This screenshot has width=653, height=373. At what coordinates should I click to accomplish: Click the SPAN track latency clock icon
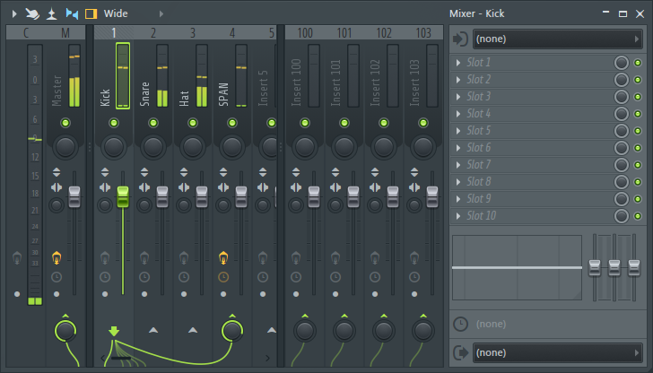223,277
